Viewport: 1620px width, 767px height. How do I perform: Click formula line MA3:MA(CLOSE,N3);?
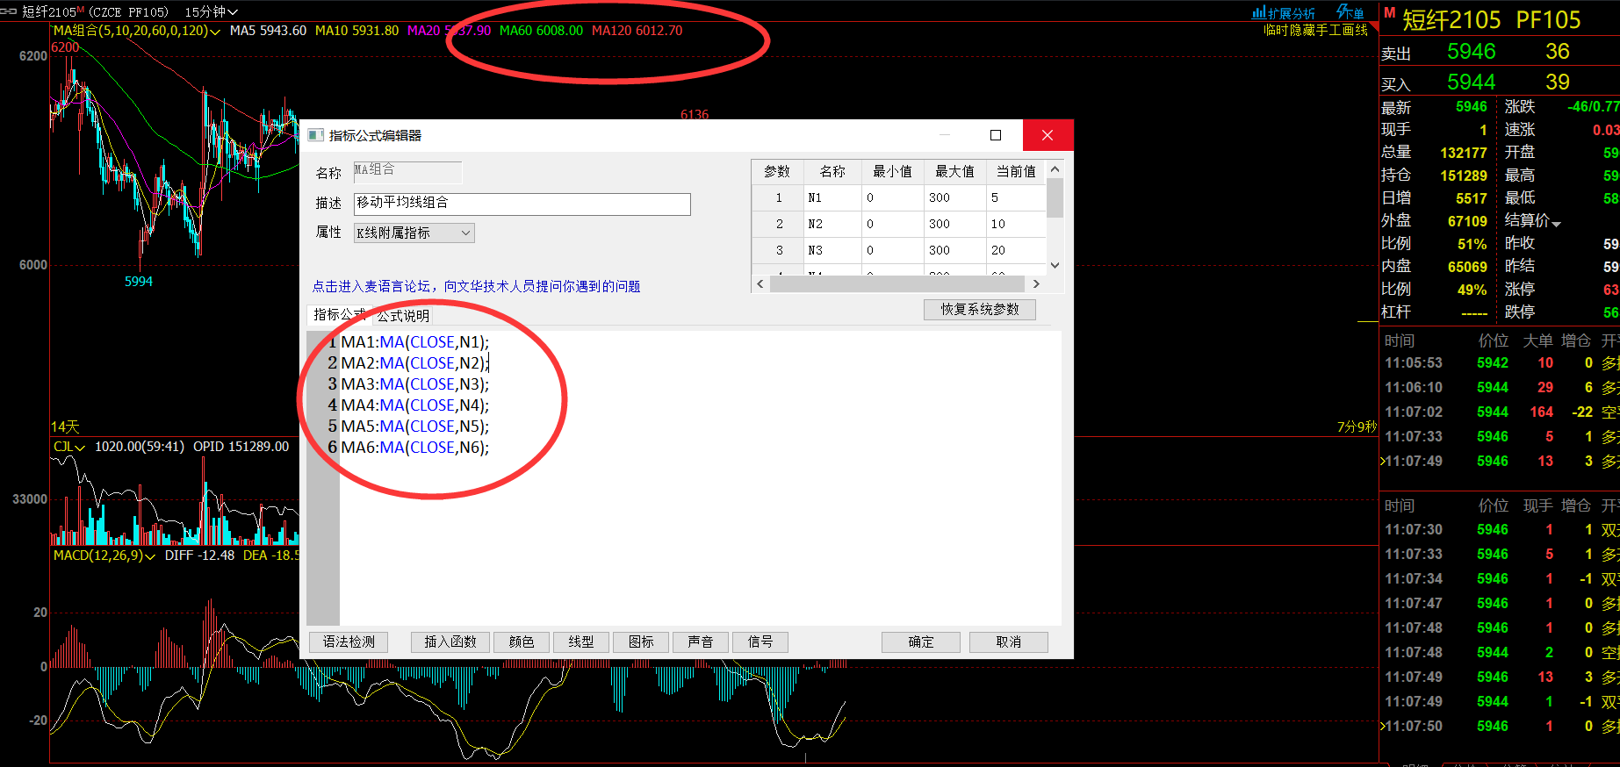click(x=414, y=384)
